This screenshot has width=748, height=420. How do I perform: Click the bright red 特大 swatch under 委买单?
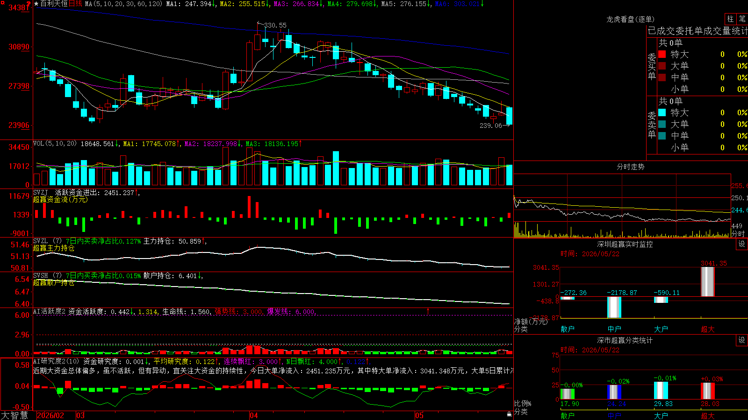pos(662,54)
